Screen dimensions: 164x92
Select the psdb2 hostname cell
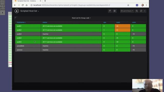click(x=28, y=30)
